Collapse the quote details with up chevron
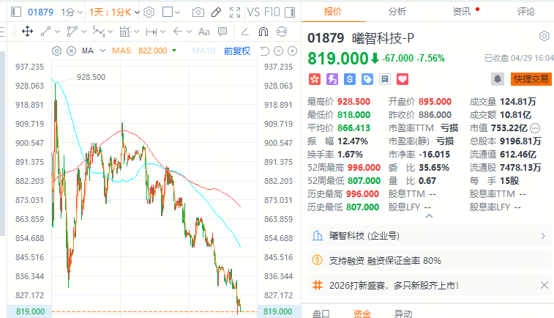This screenshot has width=554, height=318. [429, 215]
